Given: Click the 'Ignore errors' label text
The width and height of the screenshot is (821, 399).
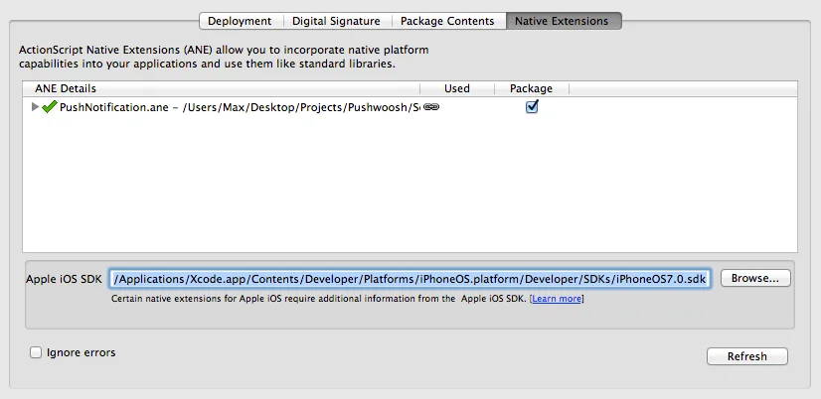Looking at the screenshot, I should (x=82, y=352).
